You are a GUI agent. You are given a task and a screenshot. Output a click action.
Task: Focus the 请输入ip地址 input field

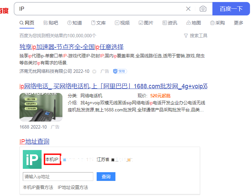point(58,177)
